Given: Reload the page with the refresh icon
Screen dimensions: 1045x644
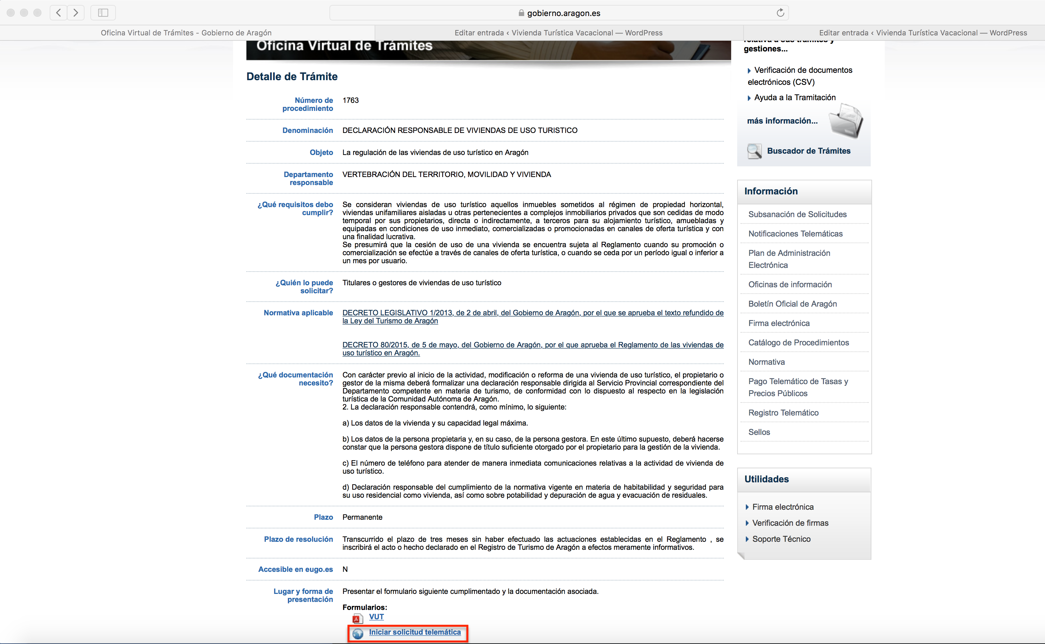Looking at the screenshot, I should (780, 13).
